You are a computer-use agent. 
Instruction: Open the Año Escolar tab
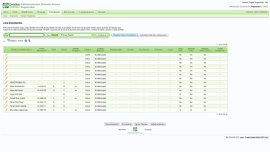pos(69,12)
